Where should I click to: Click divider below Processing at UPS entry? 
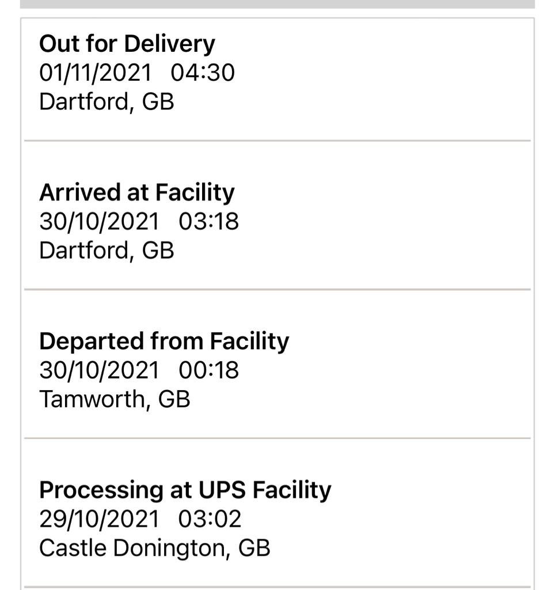tap(277, 587)
